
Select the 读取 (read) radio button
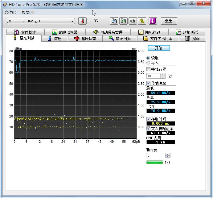[x=148, y=58]
